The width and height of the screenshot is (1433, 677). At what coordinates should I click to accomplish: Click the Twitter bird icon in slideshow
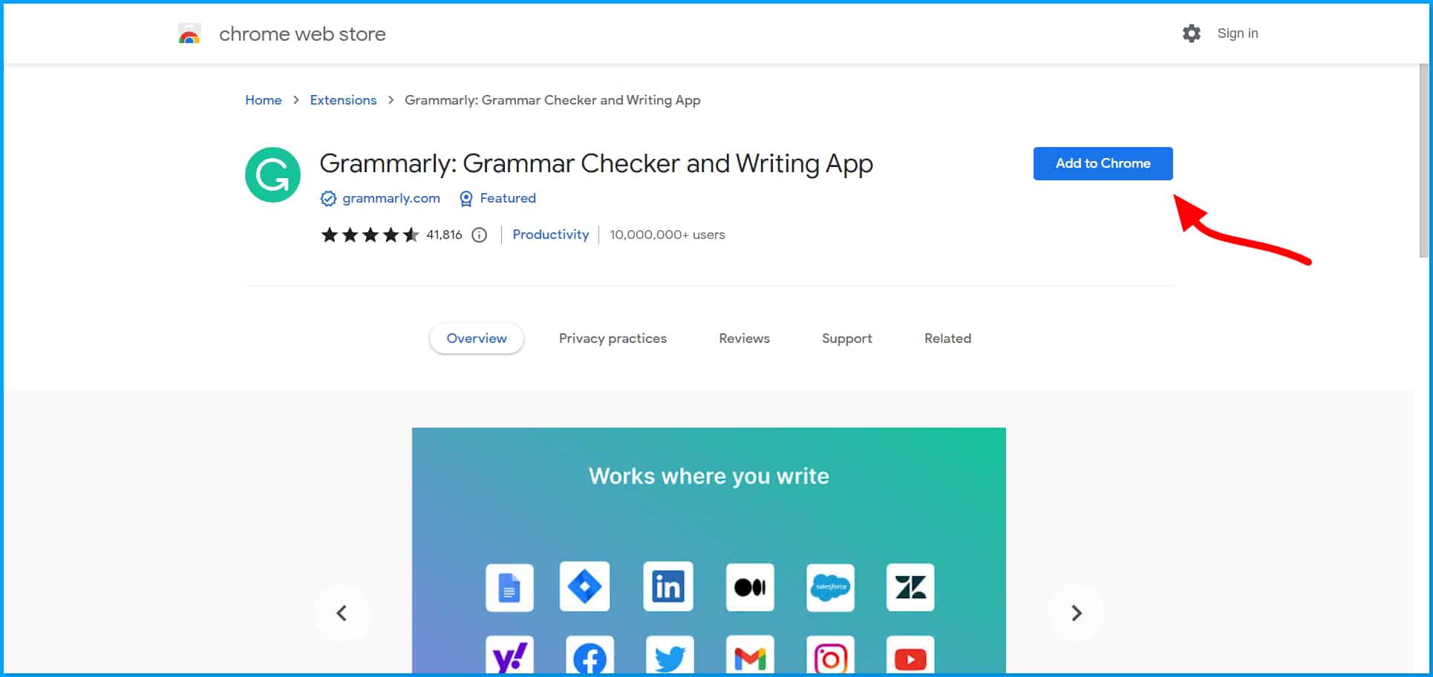coord(670,655)
